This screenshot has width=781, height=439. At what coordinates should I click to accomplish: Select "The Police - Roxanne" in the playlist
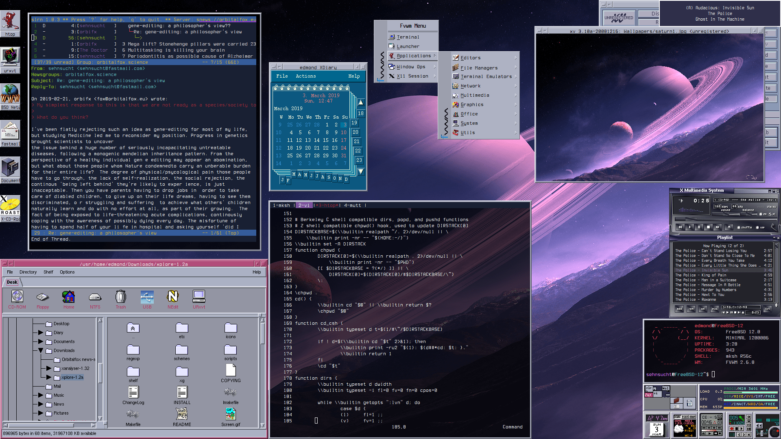696,300
